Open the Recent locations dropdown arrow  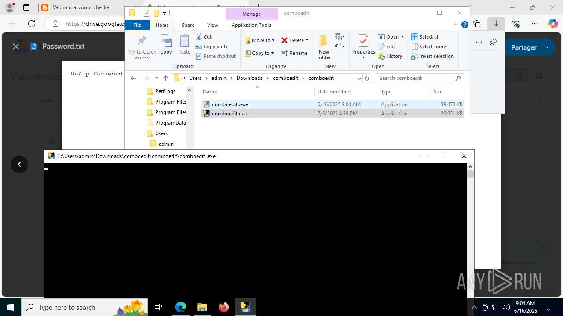(156, 78)
